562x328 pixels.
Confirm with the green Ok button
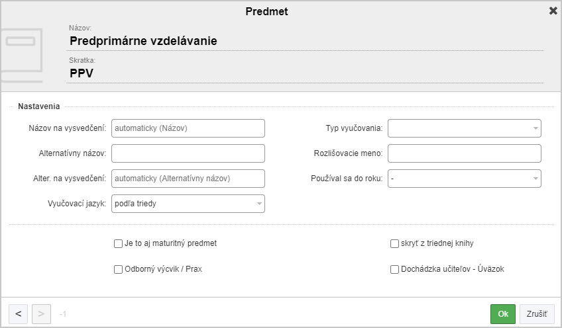click(x=503, y=314)
